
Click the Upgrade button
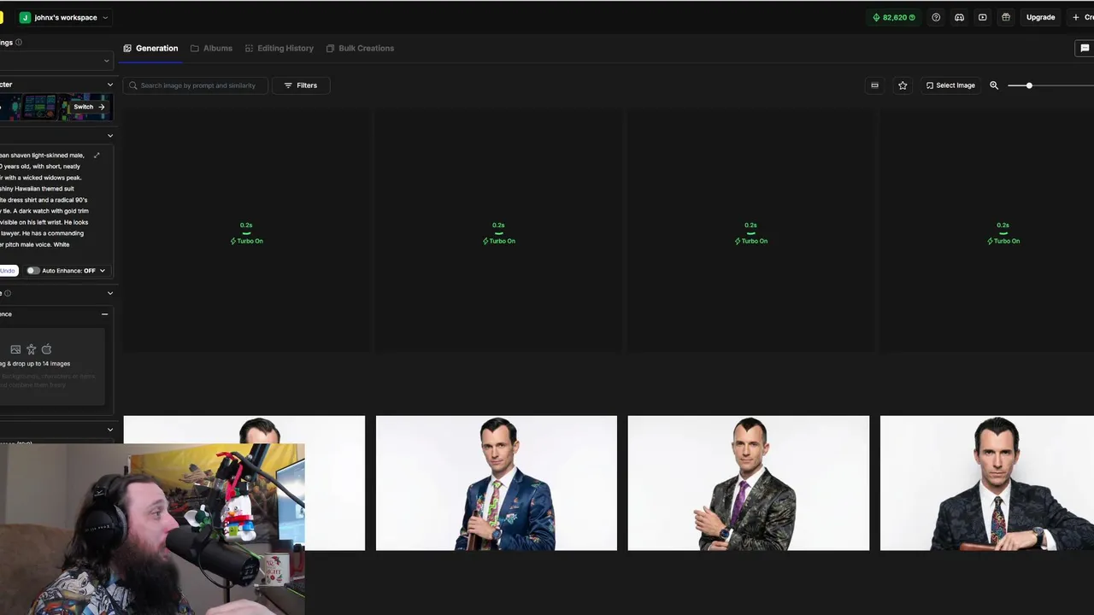1040,17
